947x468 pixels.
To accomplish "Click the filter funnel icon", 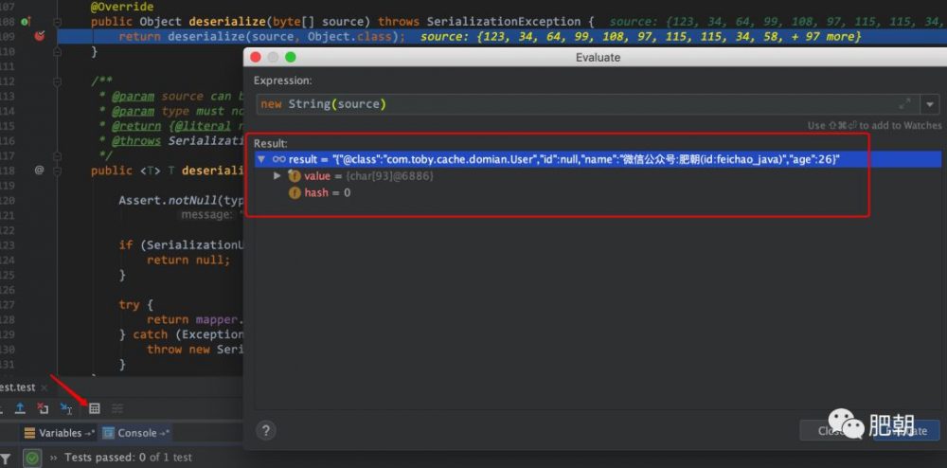I will (x=6, y=458).
